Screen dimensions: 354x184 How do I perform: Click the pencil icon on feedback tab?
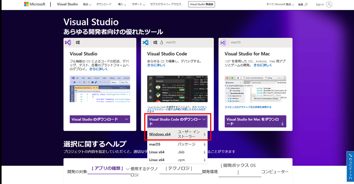[350, 155]
